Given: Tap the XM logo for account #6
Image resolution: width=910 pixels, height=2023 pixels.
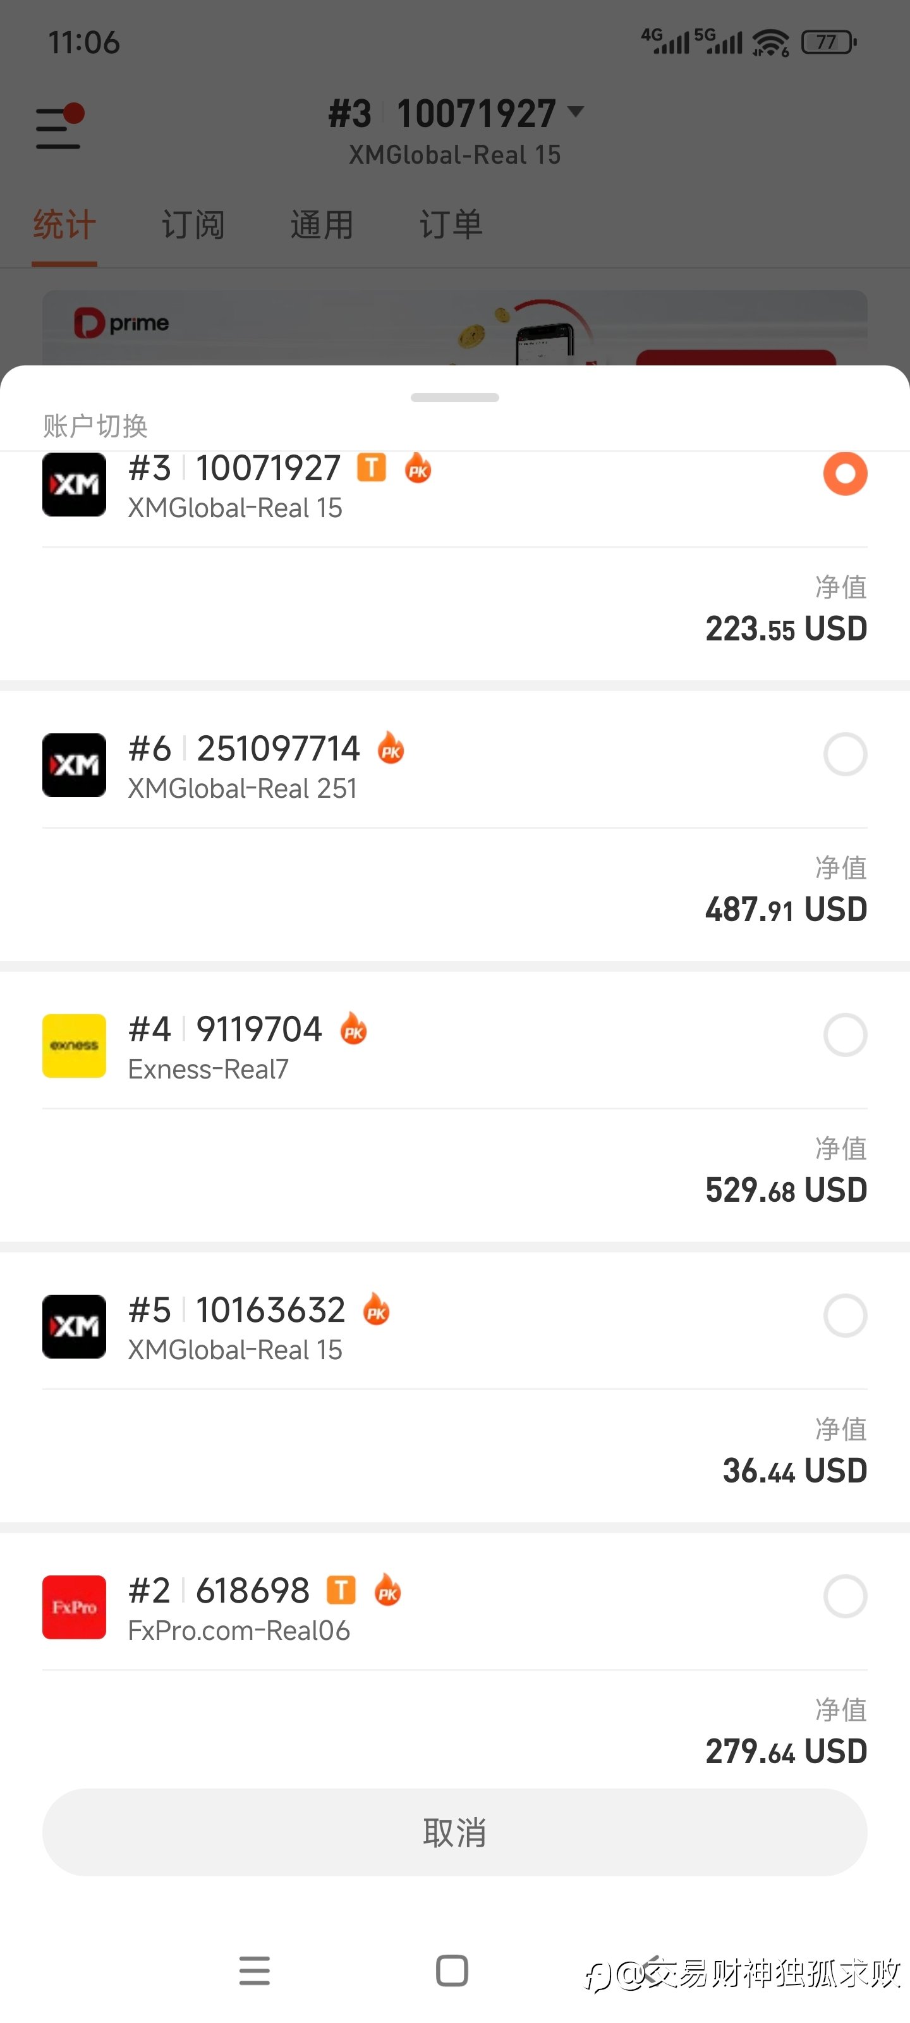Looking at the screenshot, I should [74, 765].
